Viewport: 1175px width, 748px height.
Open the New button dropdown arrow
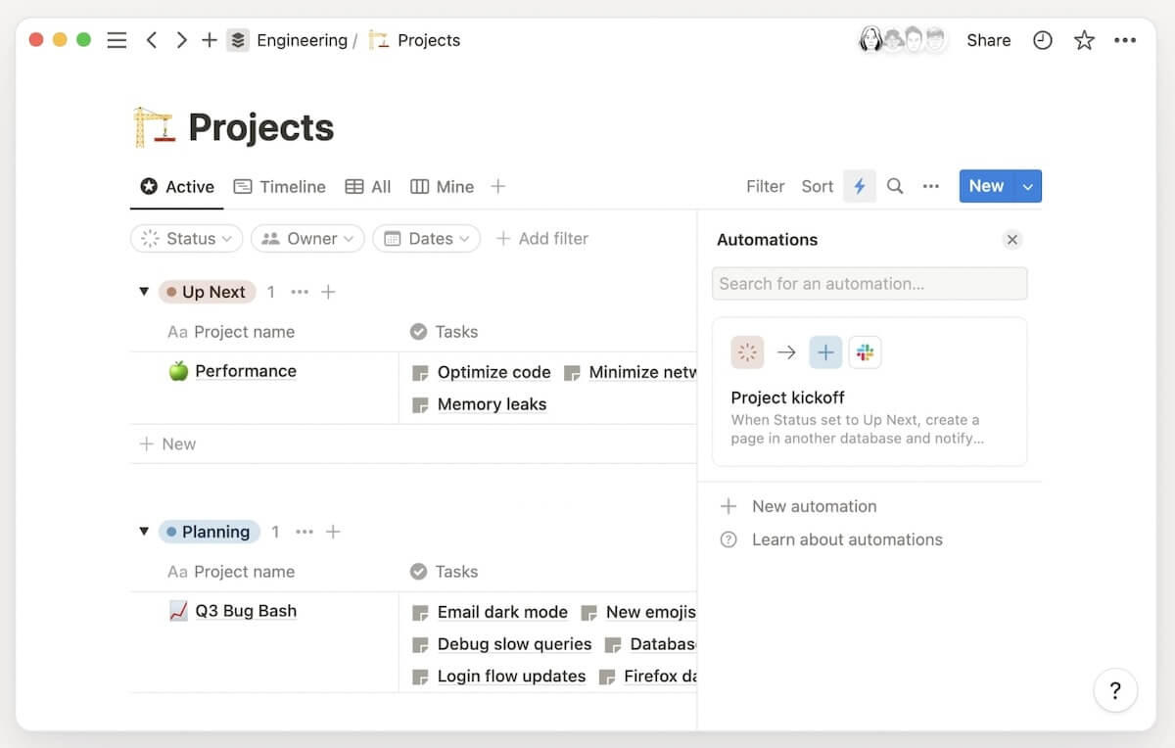point(1027,186)
